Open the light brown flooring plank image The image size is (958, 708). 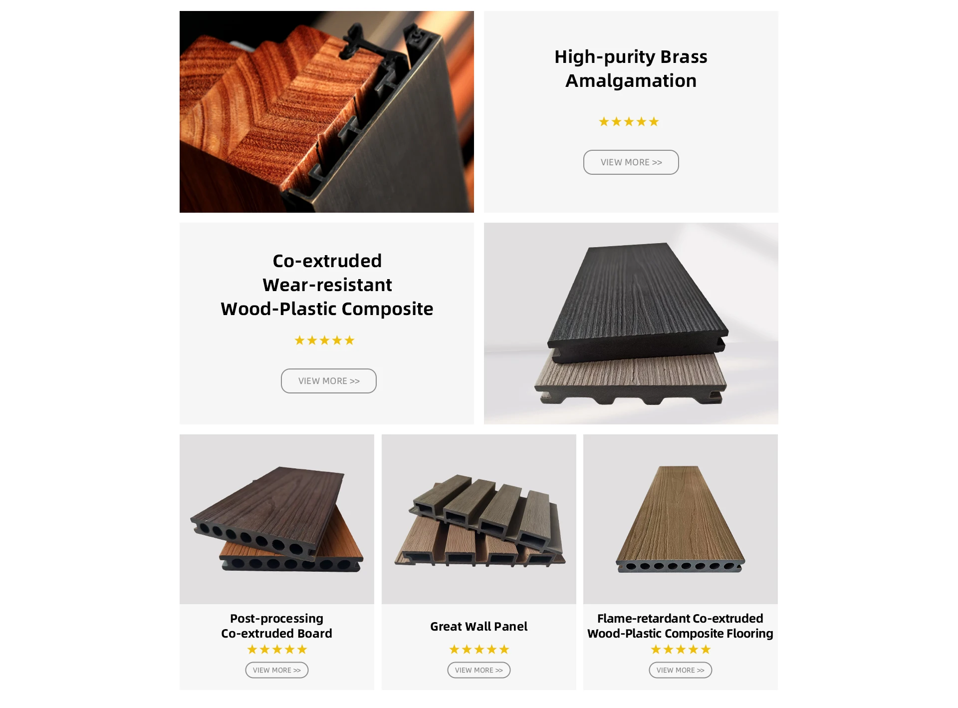tap(680, 519)
